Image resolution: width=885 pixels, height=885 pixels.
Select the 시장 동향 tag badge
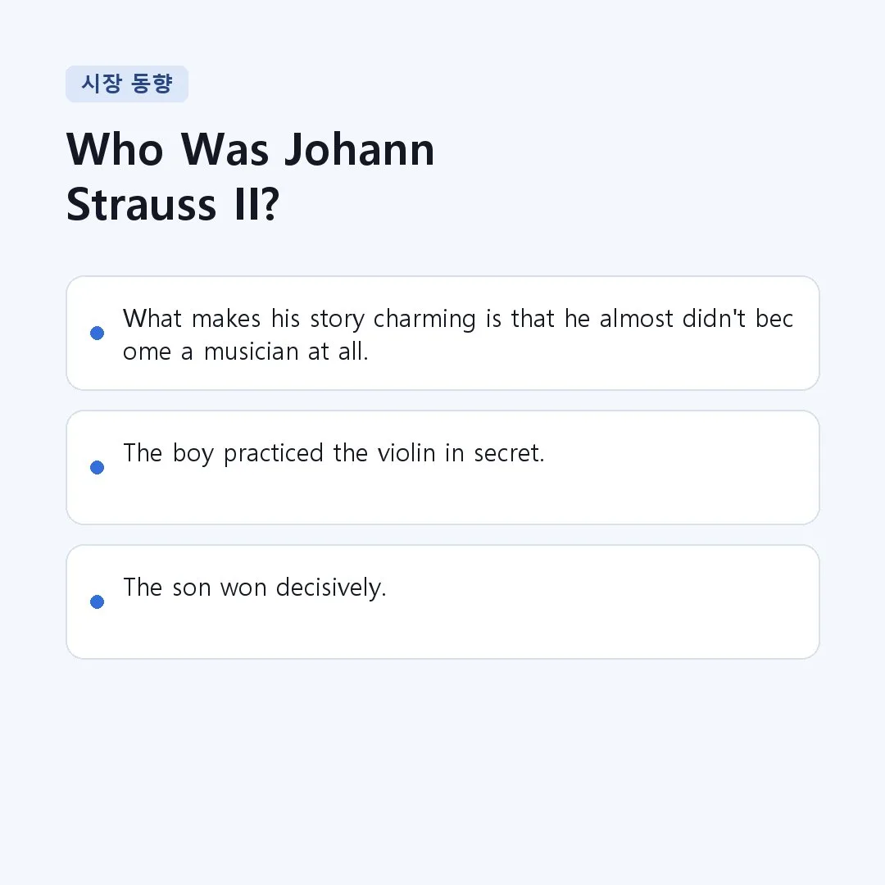pyautogui.click(x=127, y=84)
